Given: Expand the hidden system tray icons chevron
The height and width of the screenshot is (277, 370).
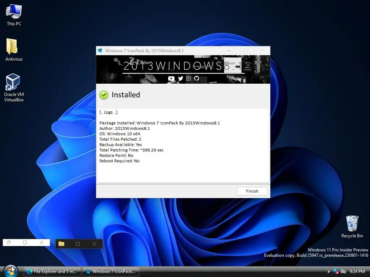Looking at the screenshot, I should 328,272.
